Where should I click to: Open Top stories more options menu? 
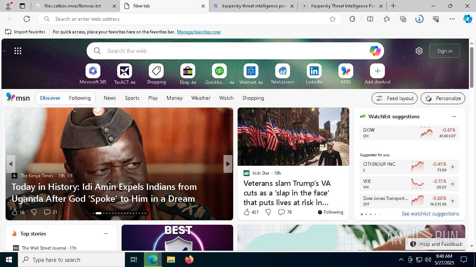coord(106,234)
